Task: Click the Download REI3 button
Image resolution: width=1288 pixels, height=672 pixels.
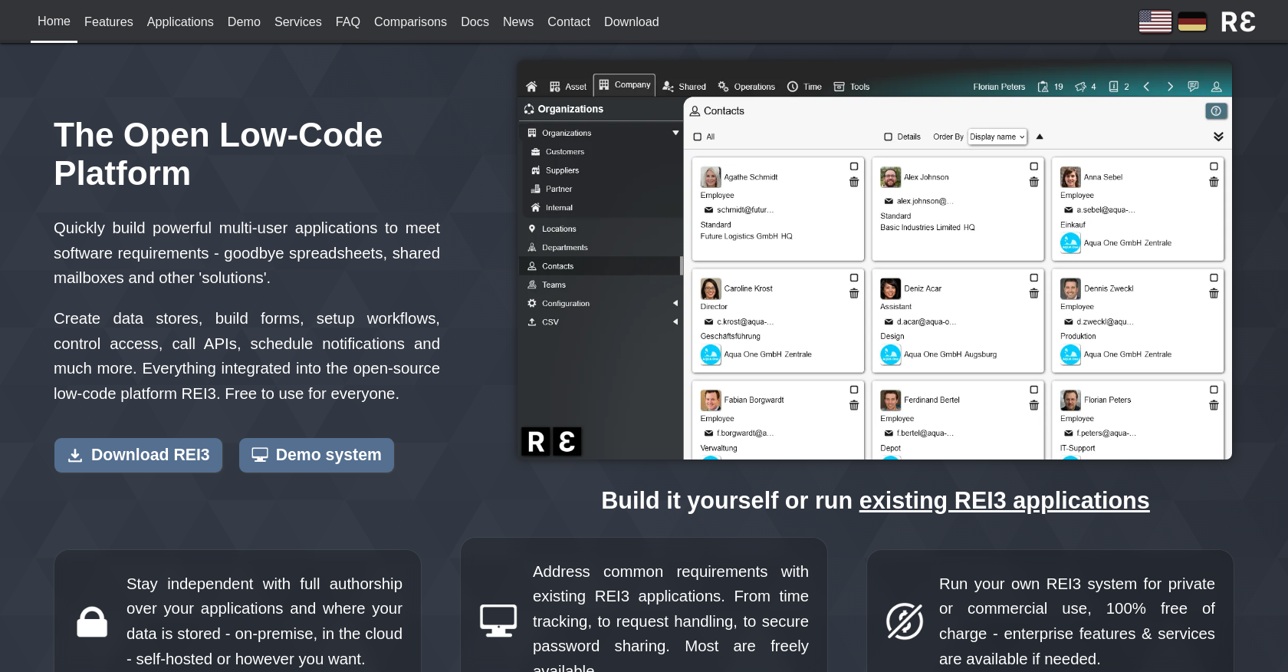Action: tap(138, 455)
